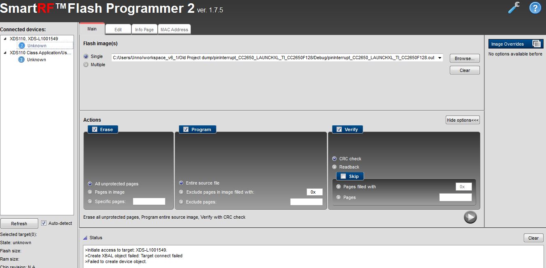Image resolution: width=546 pixels, height=268 pixels.
Task: Click the skip Pages input field
Action: pos(456,197)
